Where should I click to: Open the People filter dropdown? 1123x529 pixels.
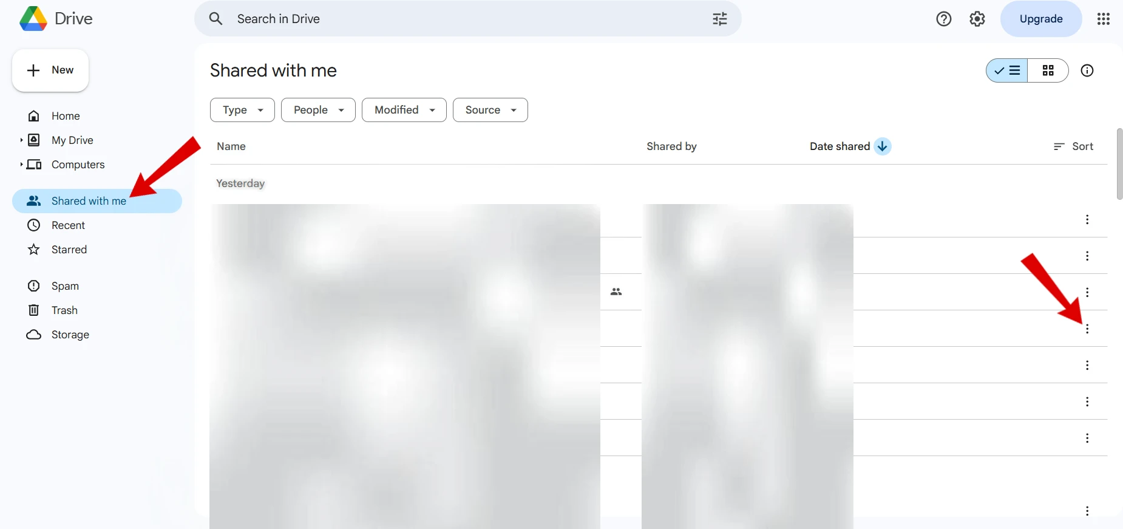[x=318, y=110]
